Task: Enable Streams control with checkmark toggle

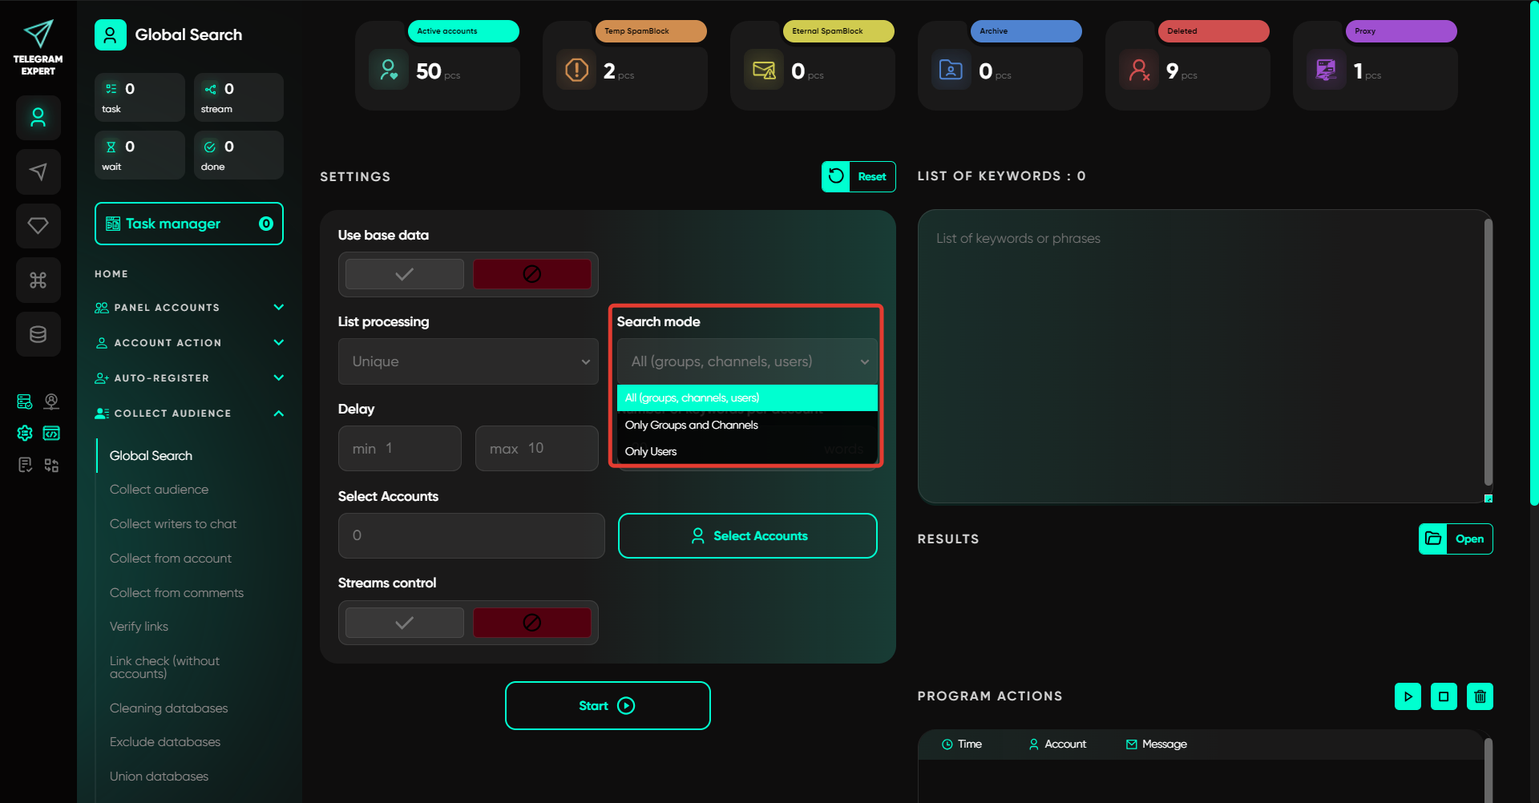Action: [404, 623]
